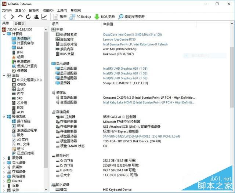The image size is (235, 193).
Task: Switch to the 收藏夹 tab
Action: tap(19, 23)
